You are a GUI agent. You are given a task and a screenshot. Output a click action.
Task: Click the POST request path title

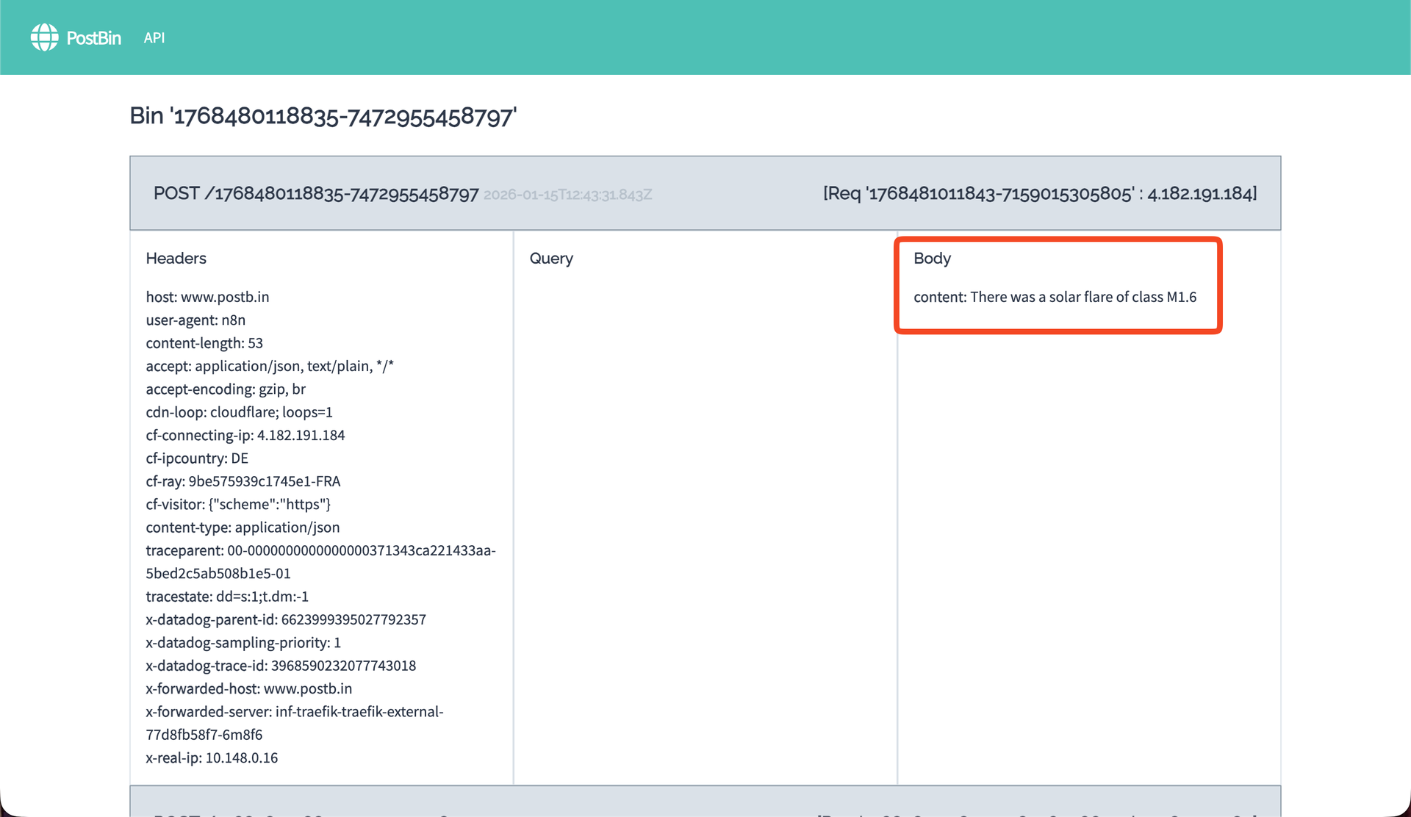[x=316, y=193]
